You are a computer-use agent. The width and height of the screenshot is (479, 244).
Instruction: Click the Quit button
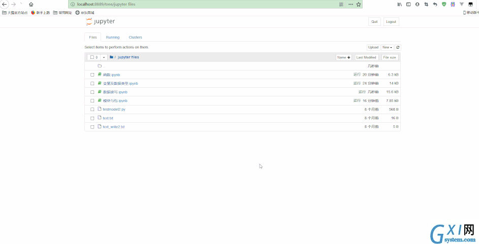click(x=374, y=22)
